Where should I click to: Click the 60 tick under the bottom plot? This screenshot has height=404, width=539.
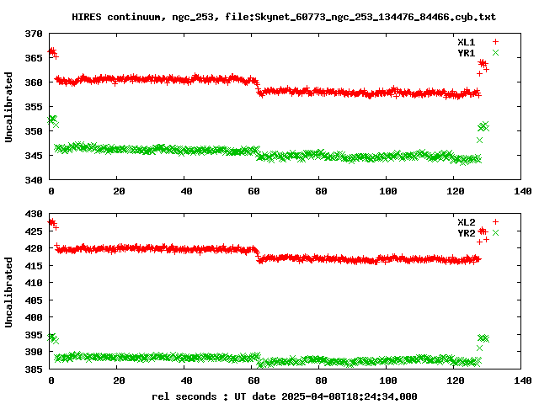click(253, 380)
